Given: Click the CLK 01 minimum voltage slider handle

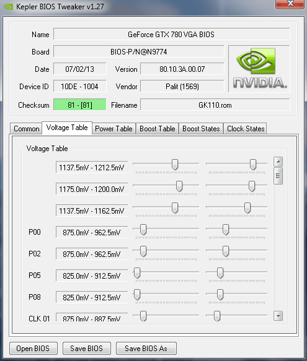Looking at the screenshot, I should [x=143, y=316].
